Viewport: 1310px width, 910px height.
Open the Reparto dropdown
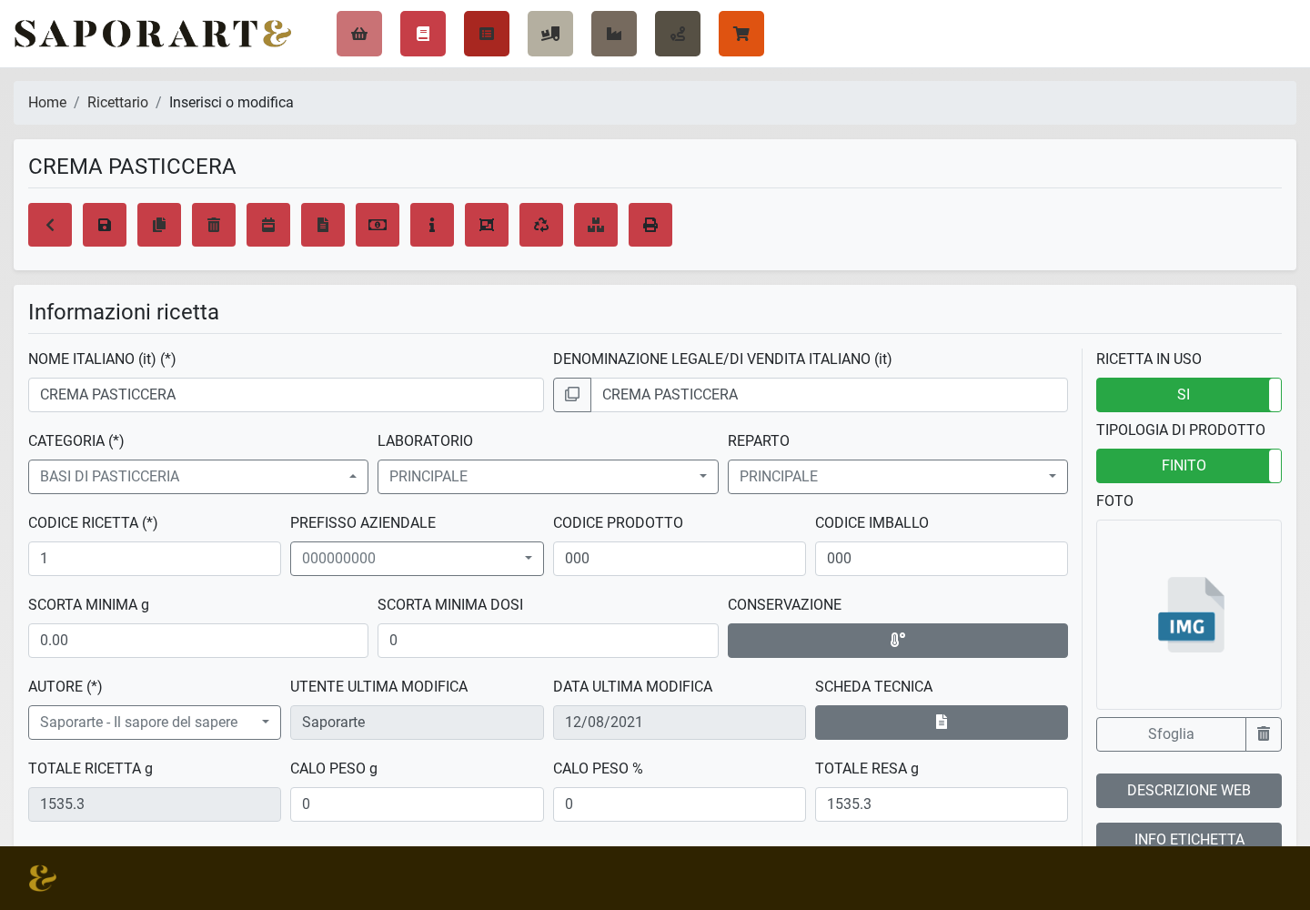[898, 477]
